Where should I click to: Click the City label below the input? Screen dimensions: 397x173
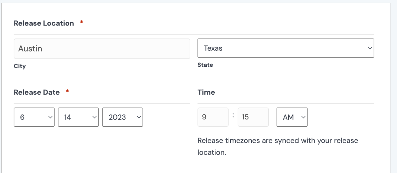pyautogui.click(x=20, y=66)
